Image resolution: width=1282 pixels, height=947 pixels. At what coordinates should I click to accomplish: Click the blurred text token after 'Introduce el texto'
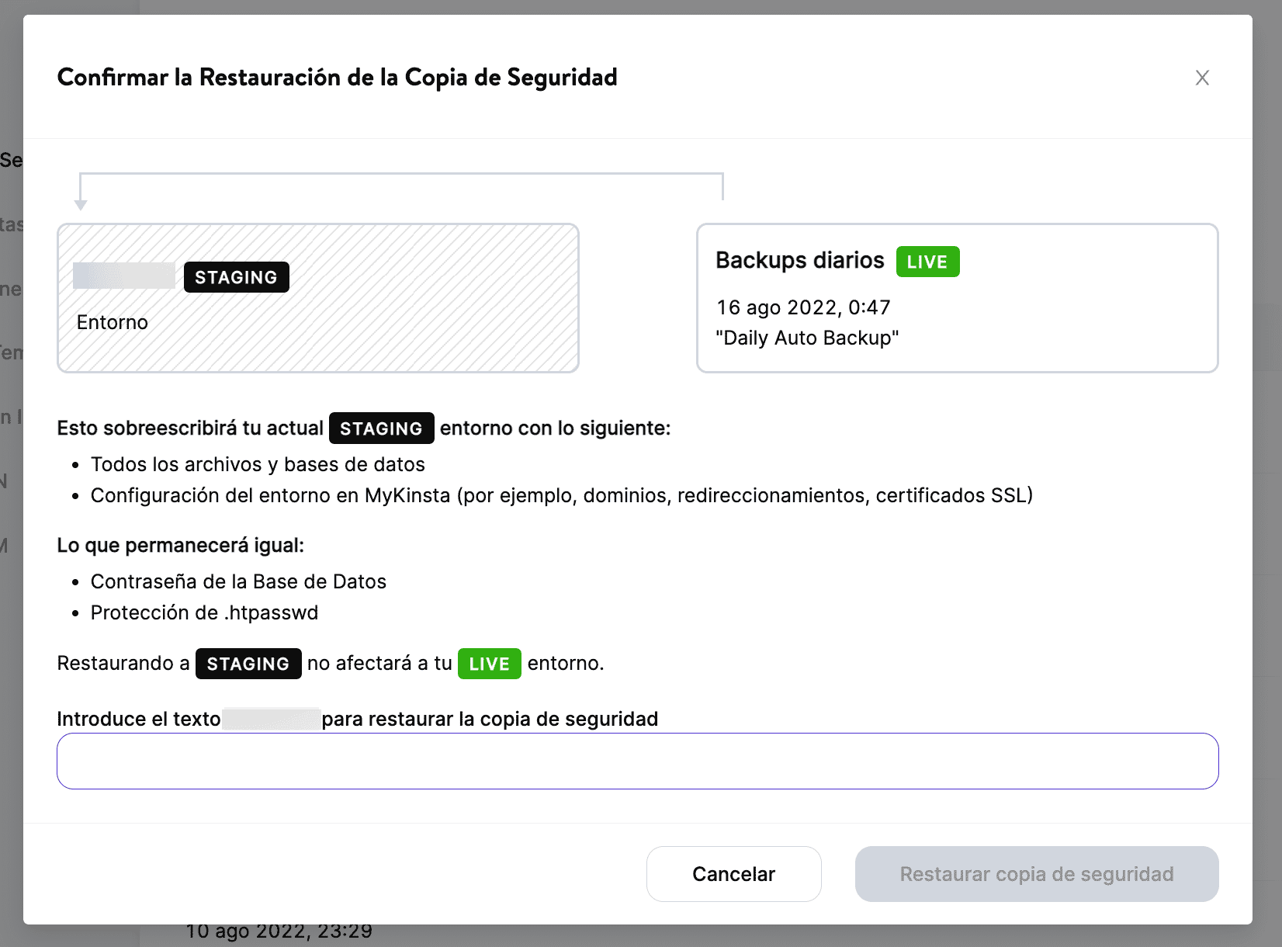click(x=271, y=719)
